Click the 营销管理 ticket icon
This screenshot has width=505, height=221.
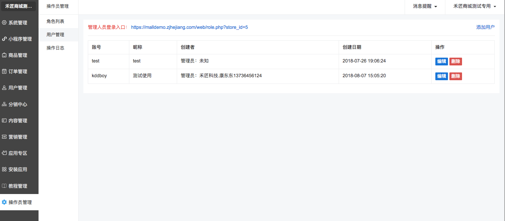click(x=4, y=137)
